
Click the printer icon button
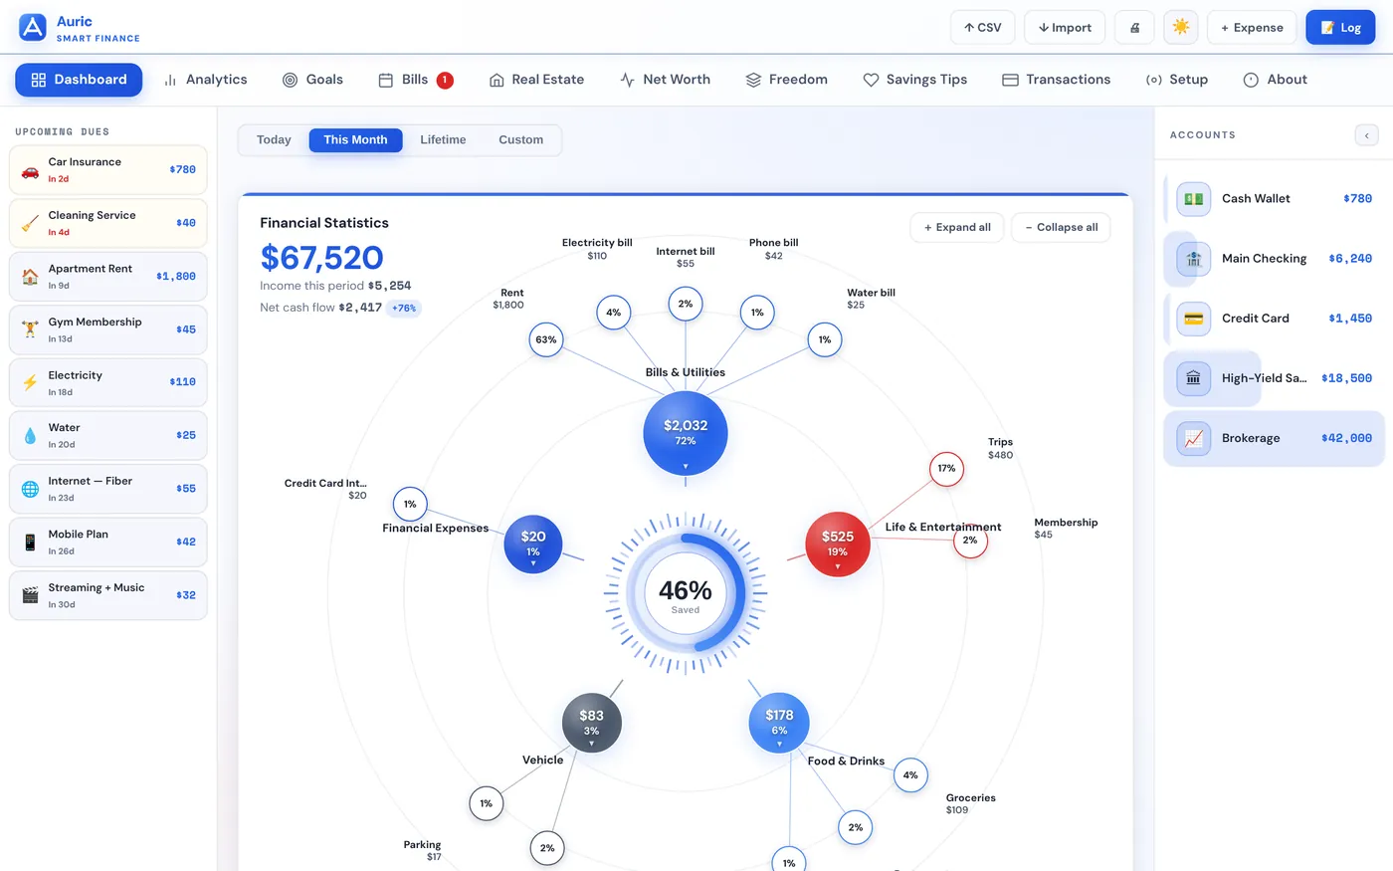[1134, 28]
